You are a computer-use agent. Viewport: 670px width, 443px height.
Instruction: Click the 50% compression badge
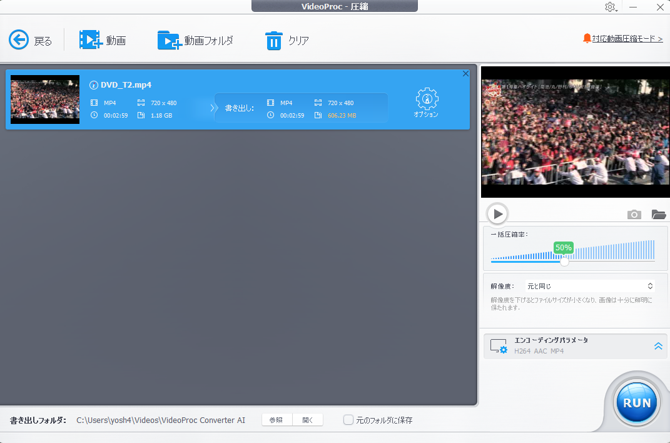pos(563,248)
